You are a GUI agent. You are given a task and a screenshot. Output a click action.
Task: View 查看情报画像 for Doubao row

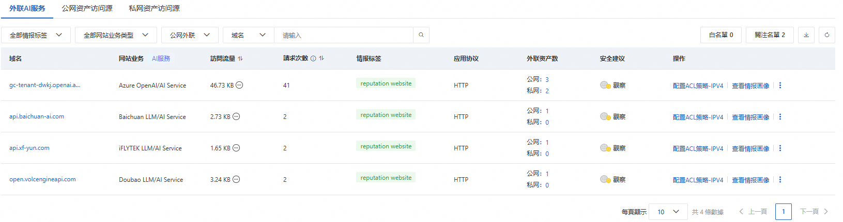(x=750, y=180)
